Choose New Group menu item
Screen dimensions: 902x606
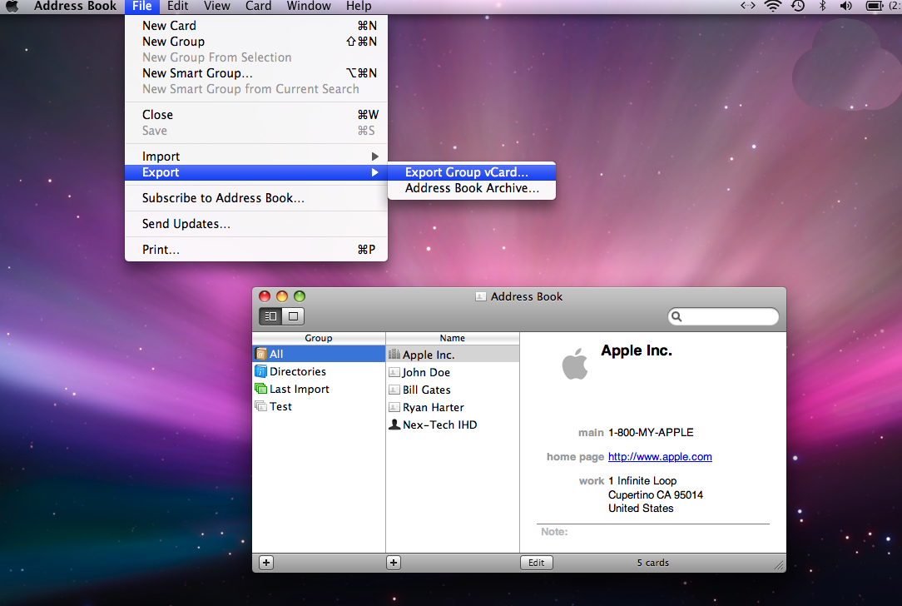[256, 42]
